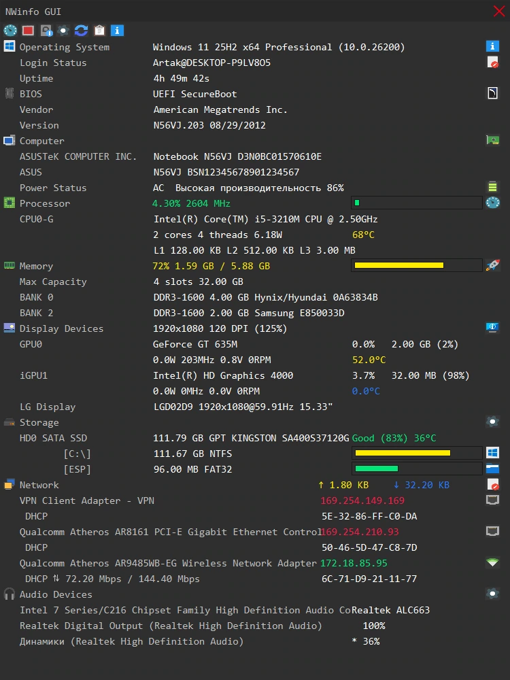Click the gear icon on Storage row
This screenshot has width=510, height=680.
(x=492, y=422)
